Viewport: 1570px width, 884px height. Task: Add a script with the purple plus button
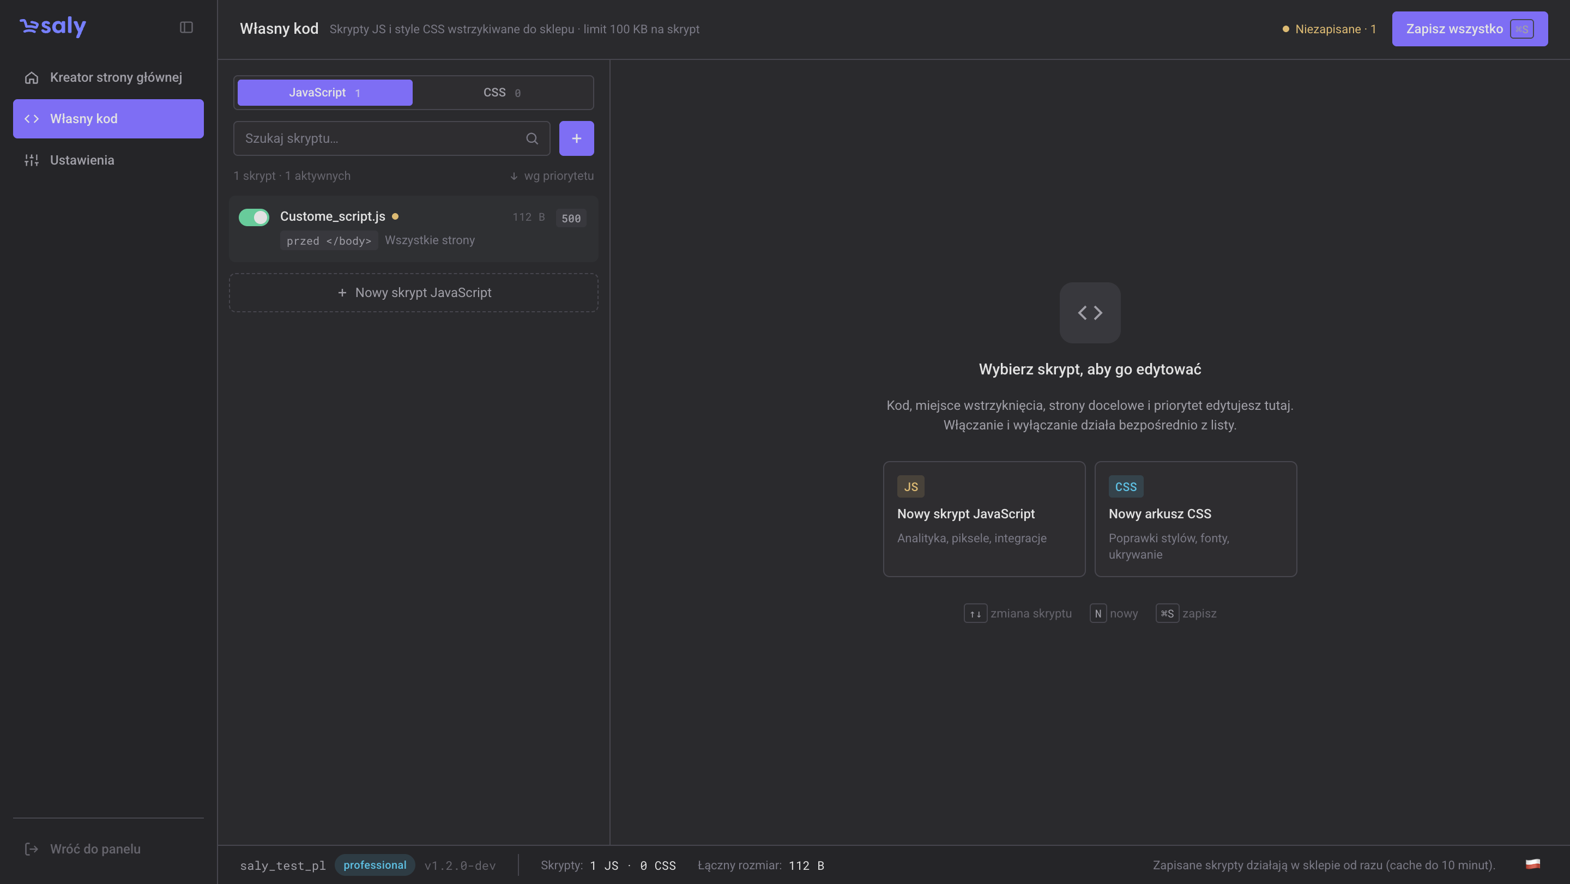(x=577, y=139)
